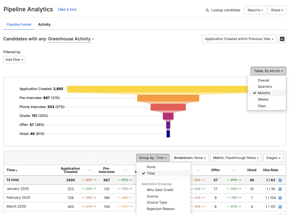Open the Breakdown: None dropdown
Viewport: 290px width, 214px height.
(190, 157)
